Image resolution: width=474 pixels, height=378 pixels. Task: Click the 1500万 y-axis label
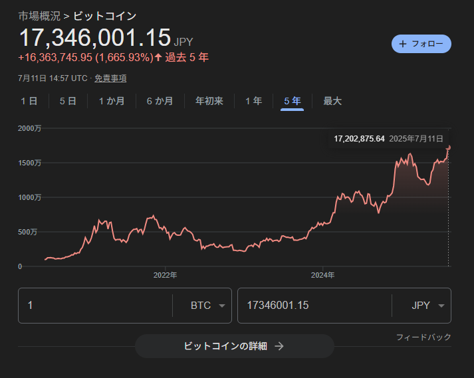point(29,163)
